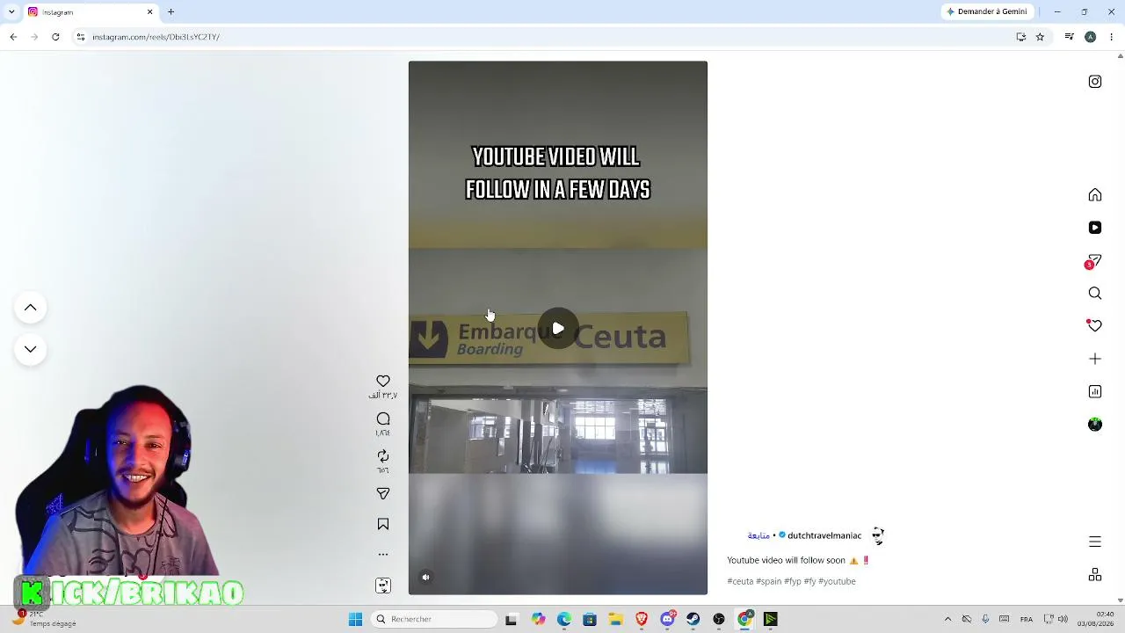
Task: View site information for instagram.com
Action: coord(81,37)
